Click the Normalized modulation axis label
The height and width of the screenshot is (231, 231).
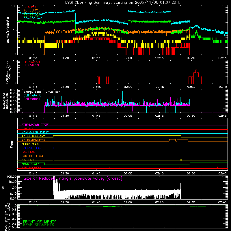[x=5, y=101]
